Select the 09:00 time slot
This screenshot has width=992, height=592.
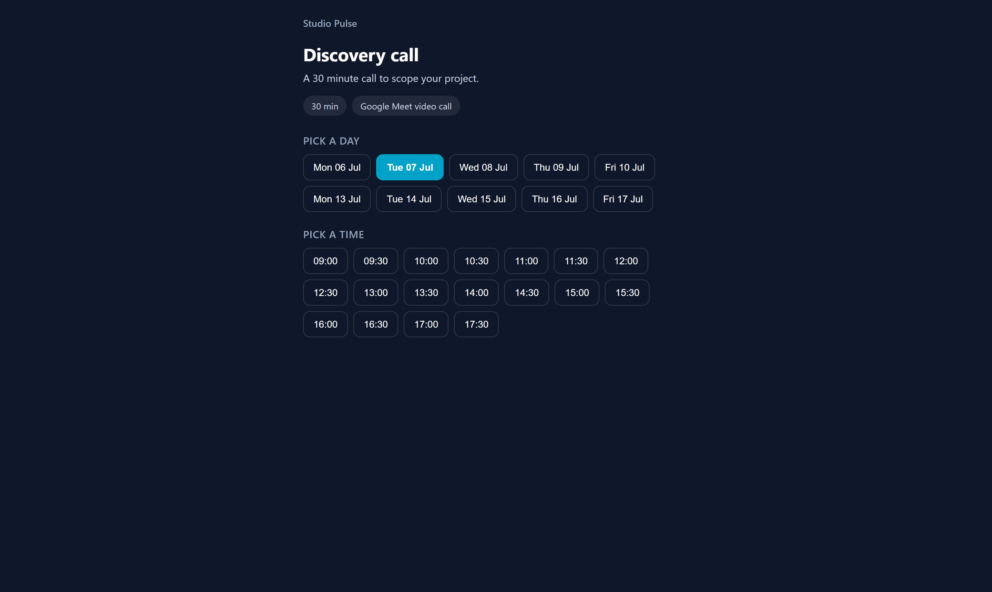point(325,261)
